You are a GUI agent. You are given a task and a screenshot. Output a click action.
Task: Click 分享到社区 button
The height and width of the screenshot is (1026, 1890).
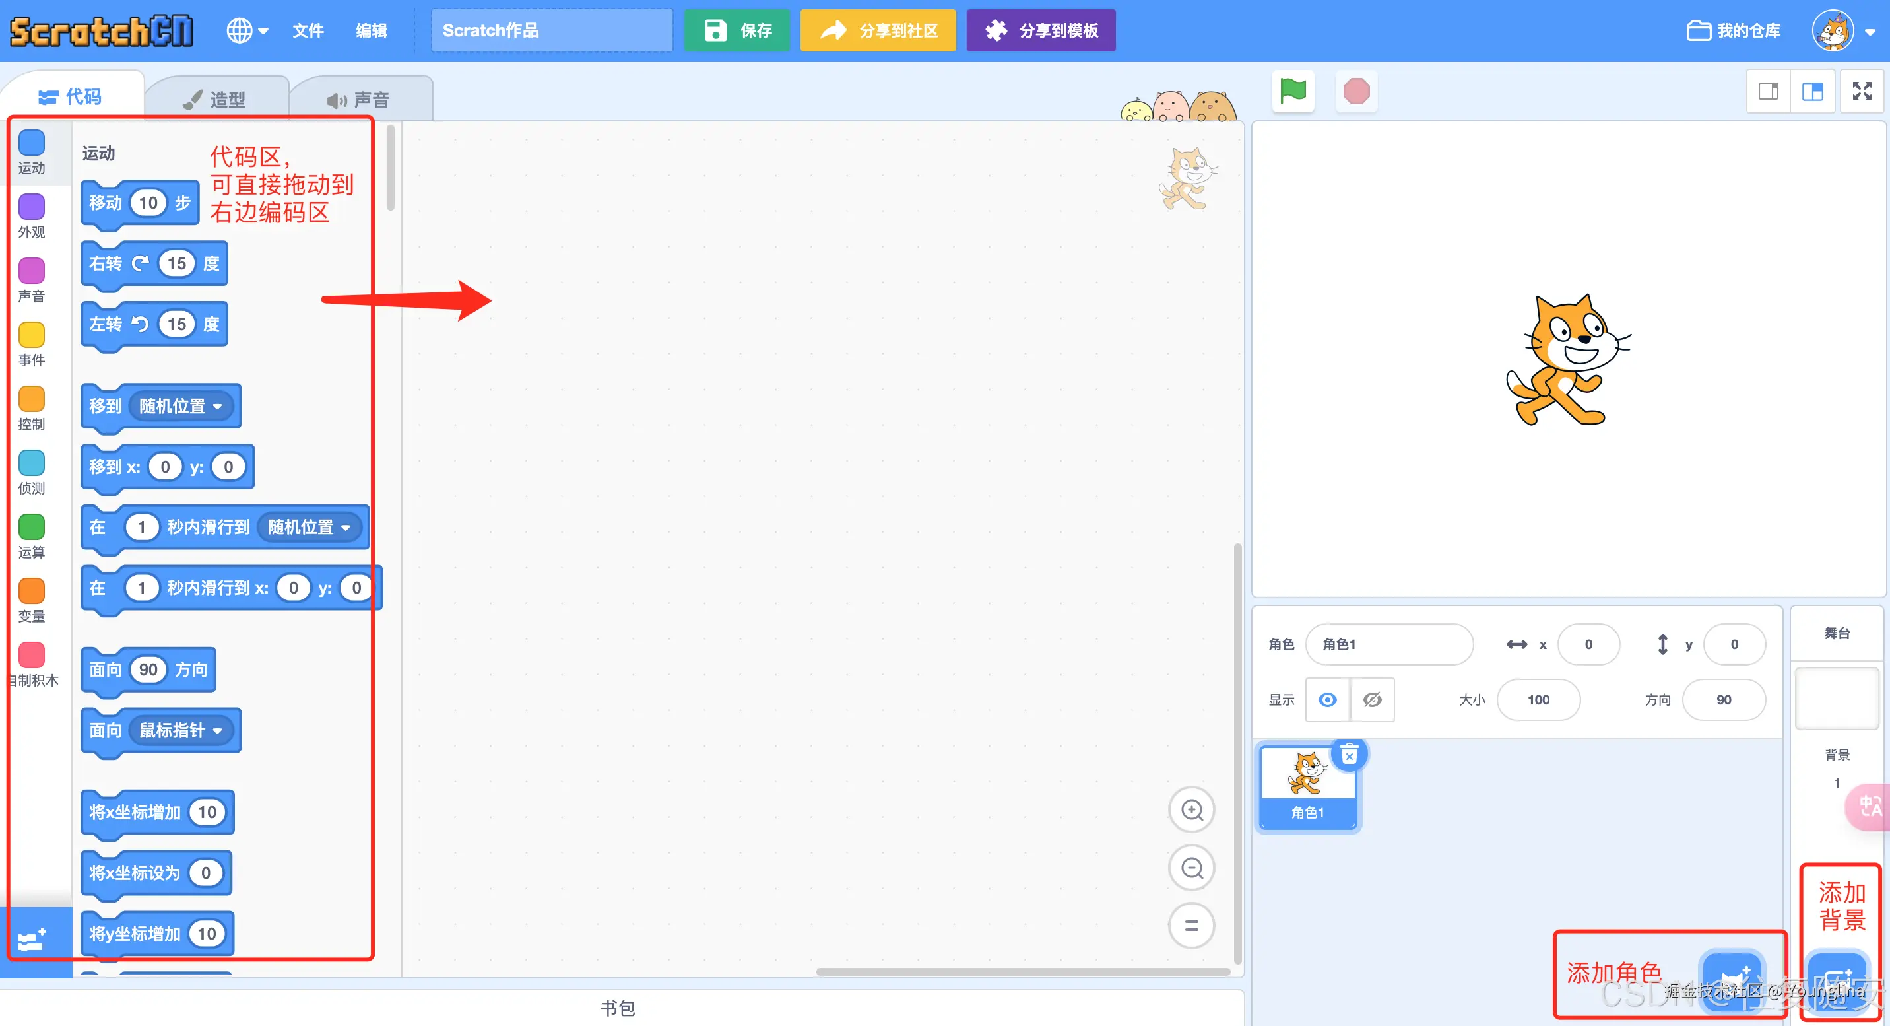click(x=878, y=31)
